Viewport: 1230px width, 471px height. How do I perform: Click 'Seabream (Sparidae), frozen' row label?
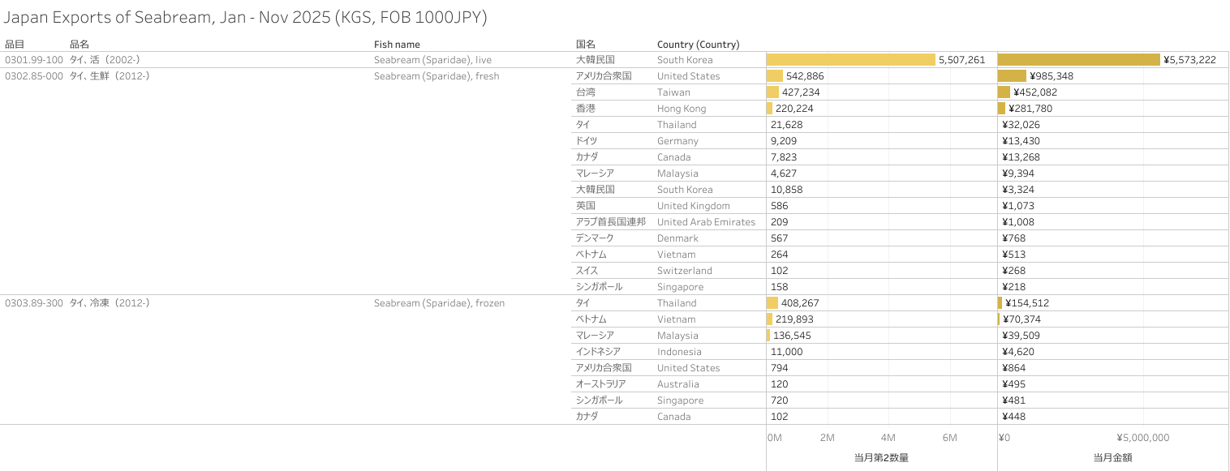pos(439,303)
